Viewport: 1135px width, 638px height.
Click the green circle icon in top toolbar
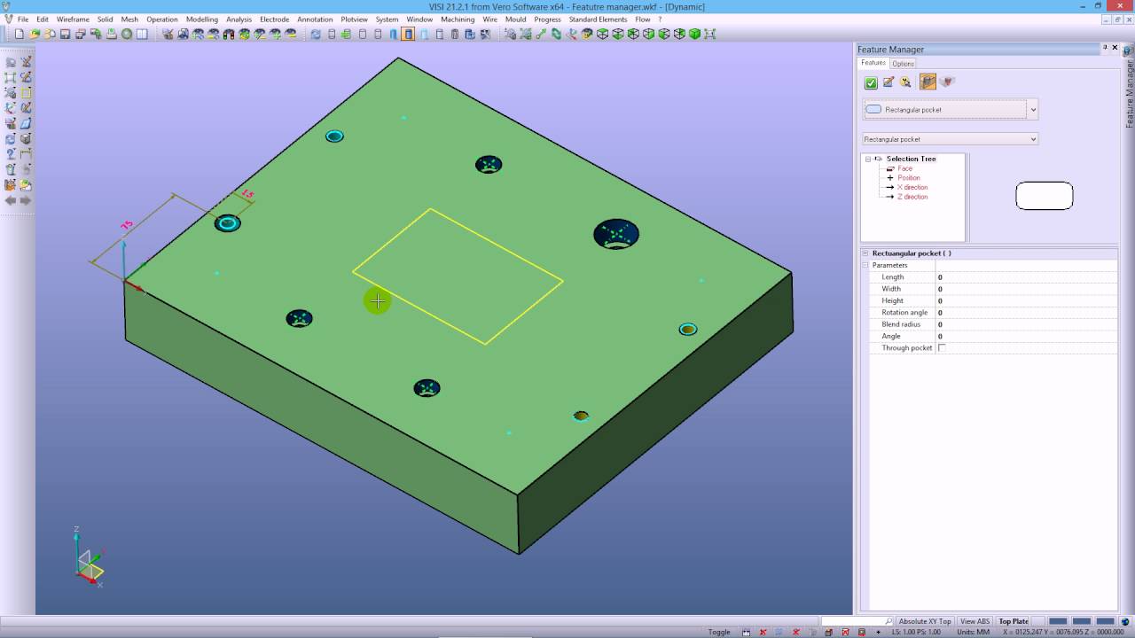127,34
